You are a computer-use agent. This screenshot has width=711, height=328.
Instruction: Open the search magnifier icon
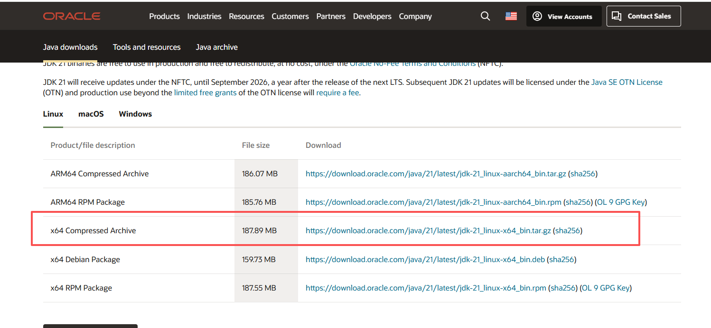(x=485, y=16)
